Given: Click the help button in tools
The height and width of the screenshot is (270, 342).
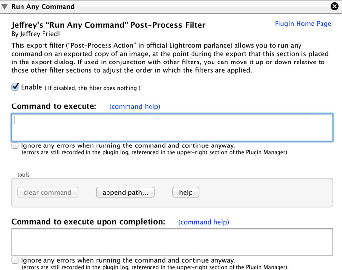Looking at the screenshot, I should click(186, 192).
